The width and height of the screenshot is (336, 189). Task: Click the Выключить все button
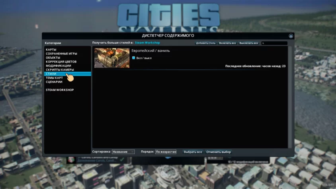click(248, 43)
